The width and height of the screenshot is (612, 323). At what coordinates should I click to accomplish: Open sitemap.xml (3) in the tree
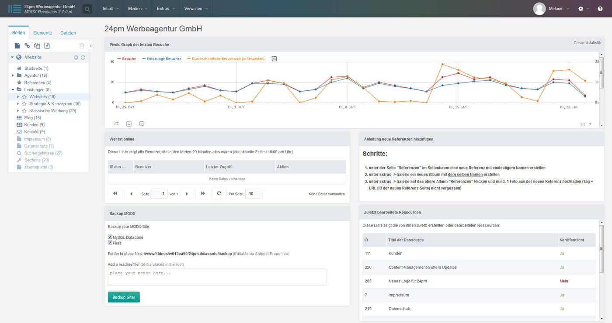point(38,167)
